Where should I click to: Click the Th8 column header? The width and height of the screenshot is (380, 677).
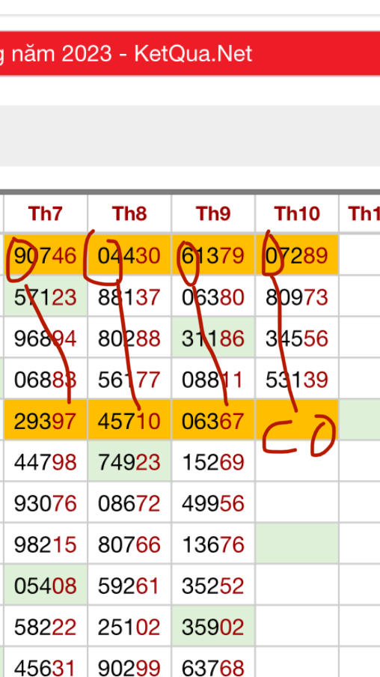[x=129, y=213]
